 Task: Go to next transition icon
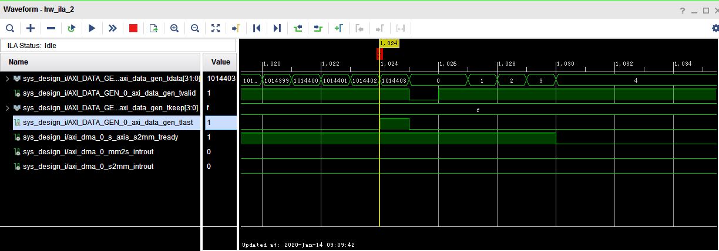pos(318,28)
